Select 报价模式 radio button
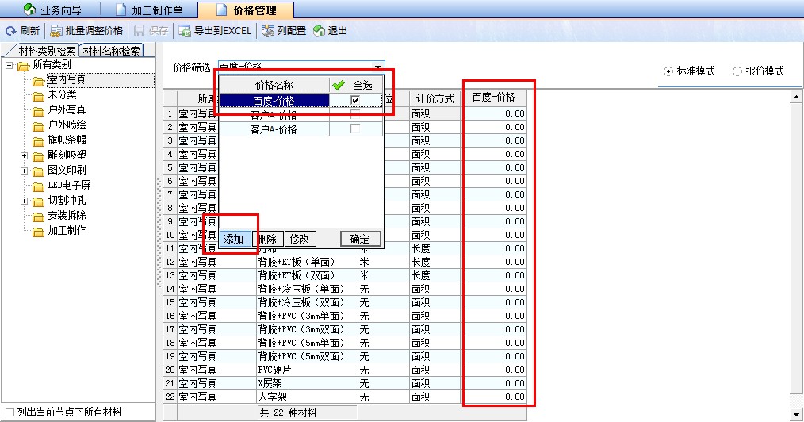 738,71
